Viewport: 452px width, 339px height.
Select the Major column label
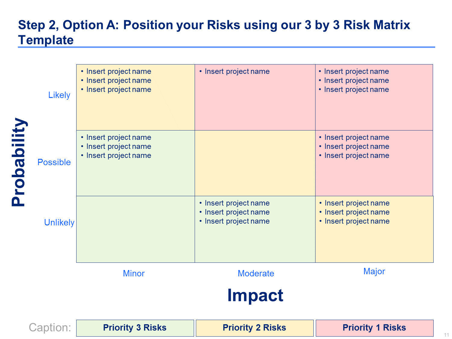[x=374, y=272]
